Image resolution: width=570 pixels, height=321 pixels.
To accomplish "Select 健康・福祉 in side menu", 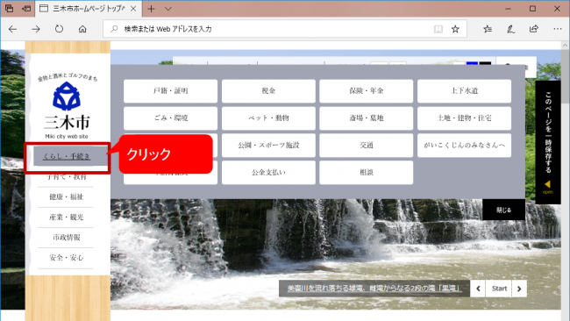I will [66, 197].
